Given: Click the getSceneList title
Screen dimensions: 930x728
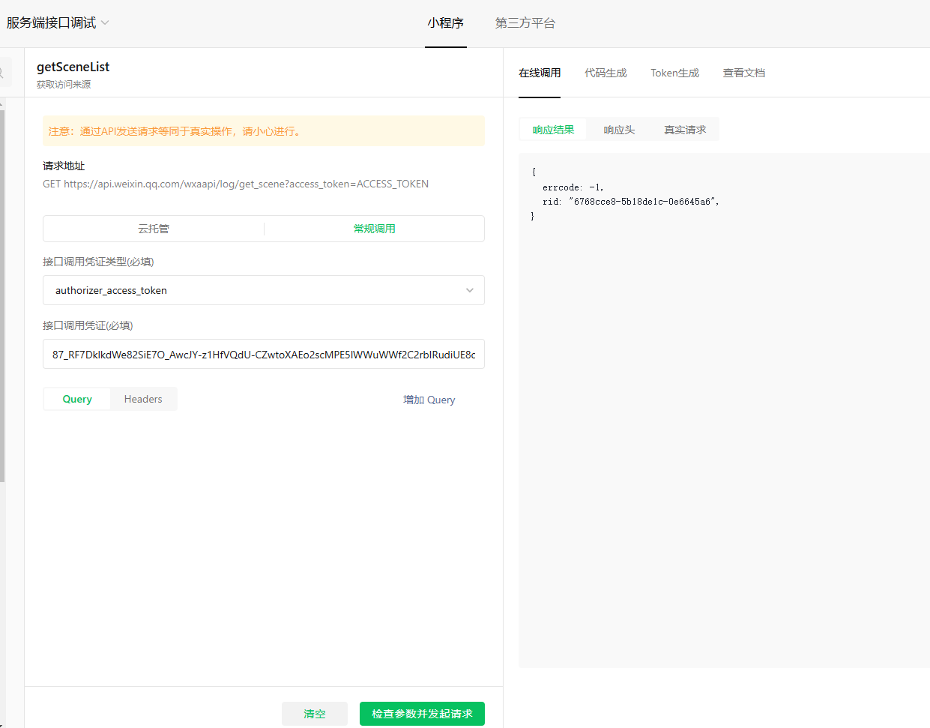Looking at the screenshot, I should click(x=73, y=67).
